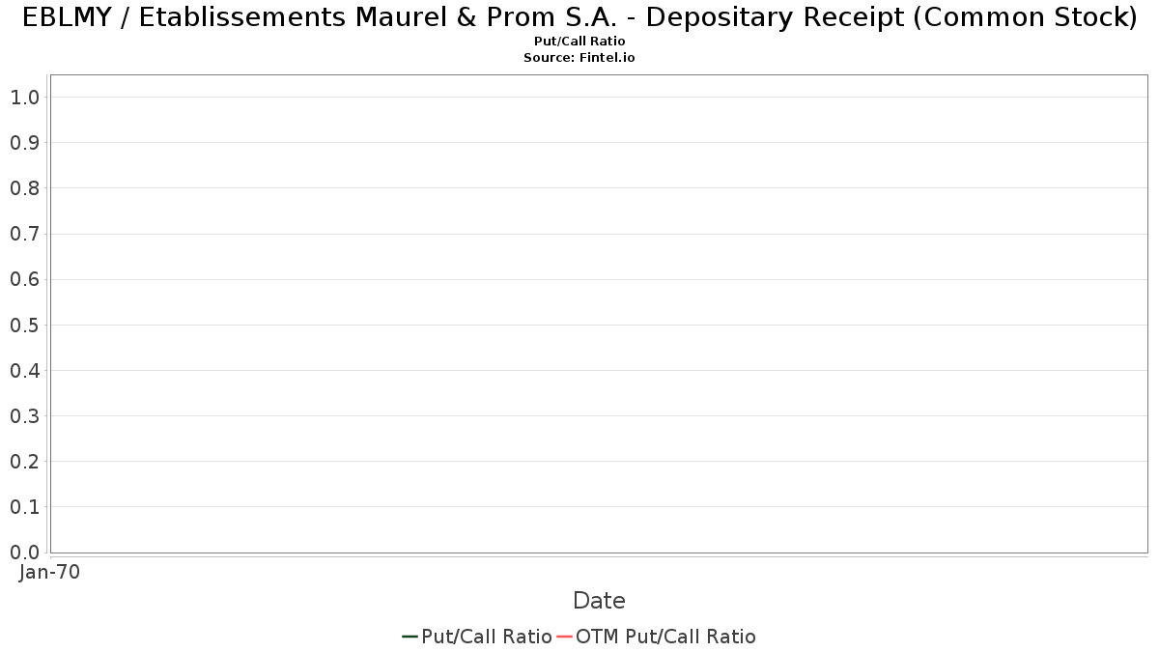Click the 0.4 y-axis tick label
Viewport: 1159px width, 652px height.
[24, 371]
